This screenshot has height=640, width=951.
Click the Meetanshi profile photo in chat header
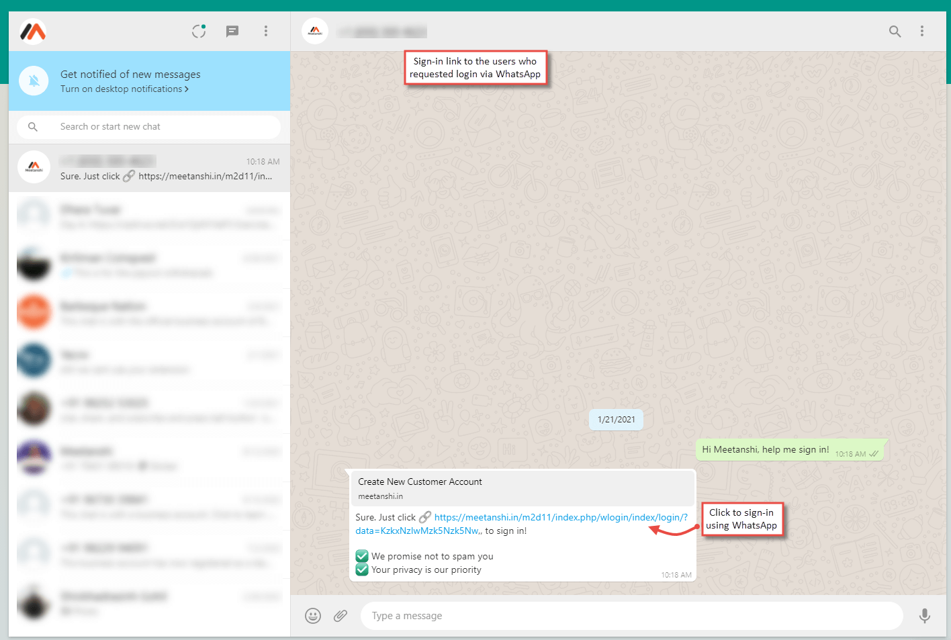(x=314, y=30)
